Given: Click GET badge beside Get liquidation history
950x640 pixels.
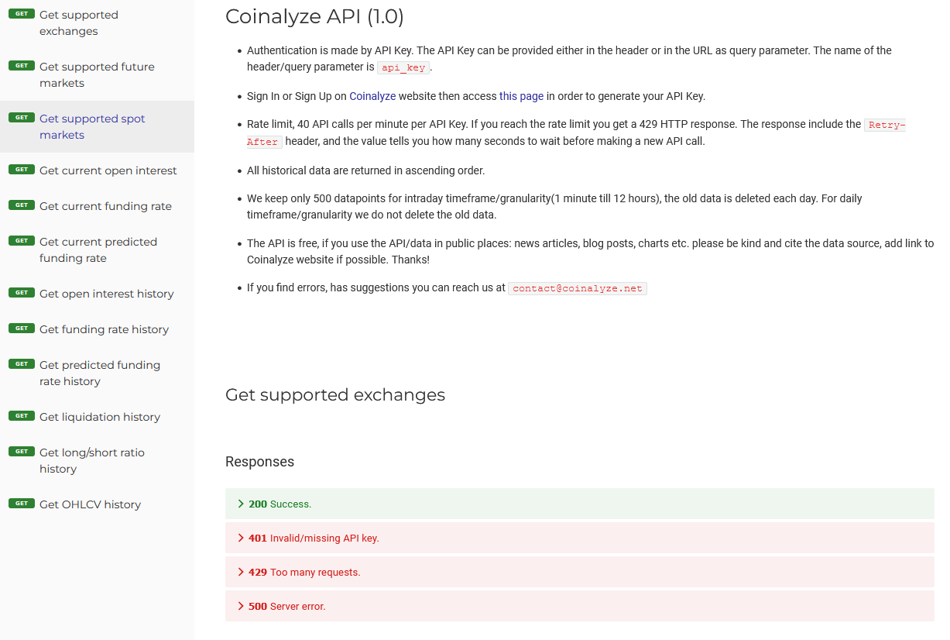Looking at the screenshot, I should click(x=22, y=416).
